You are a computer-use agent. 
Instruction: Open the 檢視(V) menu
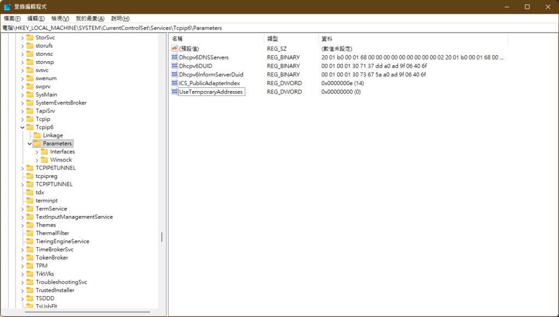point(60,19)
